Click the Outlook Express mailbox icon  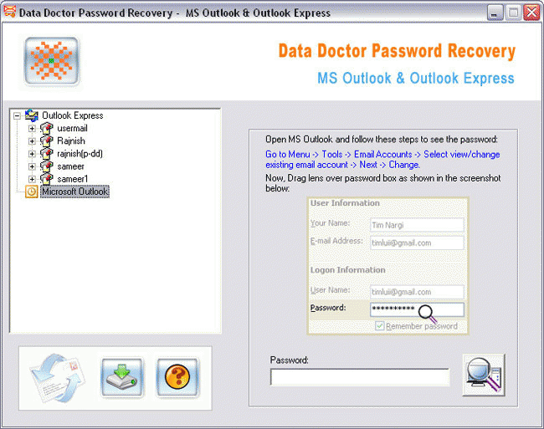(32, 115)
